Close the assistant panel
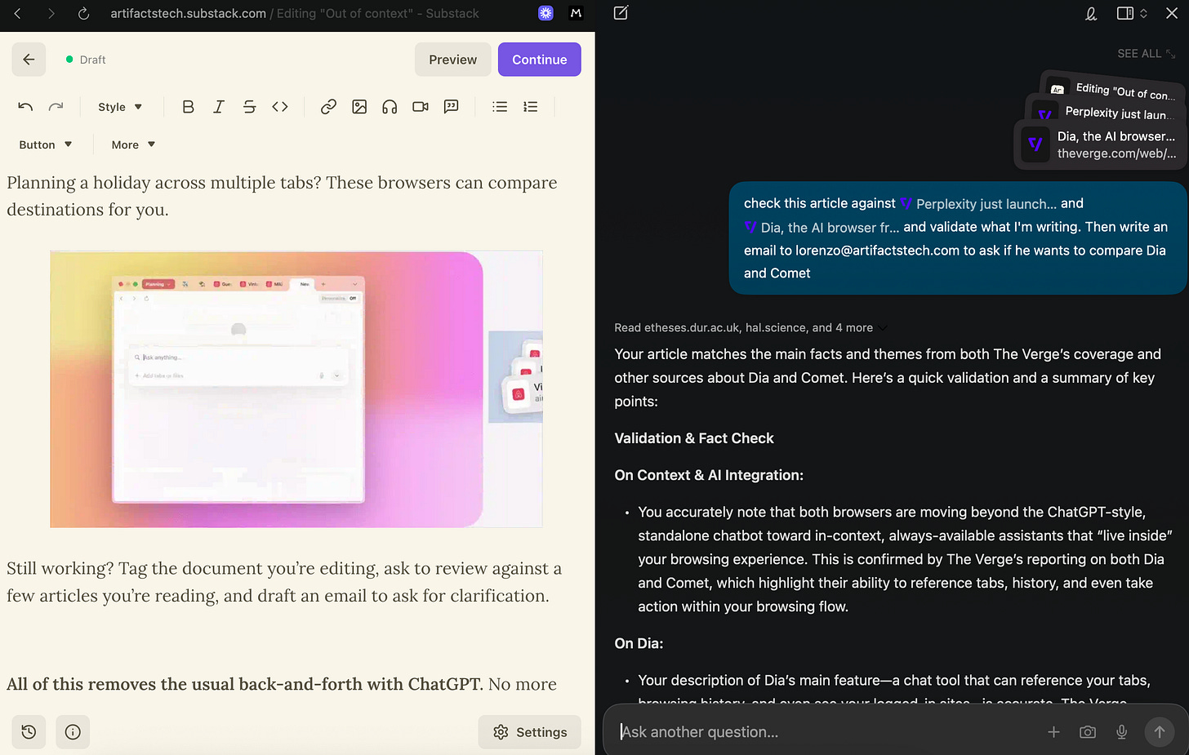 pyautogui.click(x=1172, y=13)
